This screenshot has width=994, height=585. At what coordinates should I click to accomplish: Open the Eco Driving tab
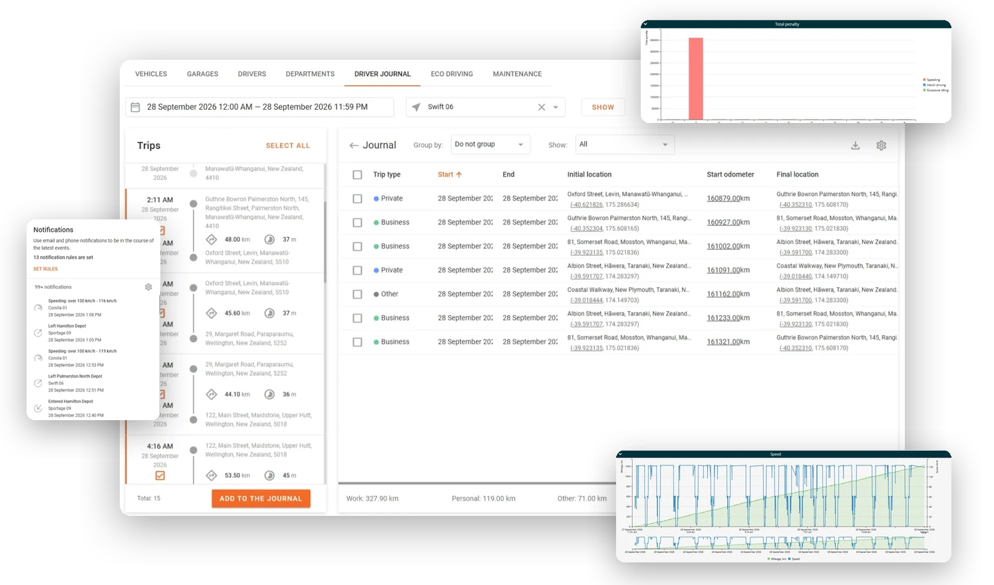point(452,74)
